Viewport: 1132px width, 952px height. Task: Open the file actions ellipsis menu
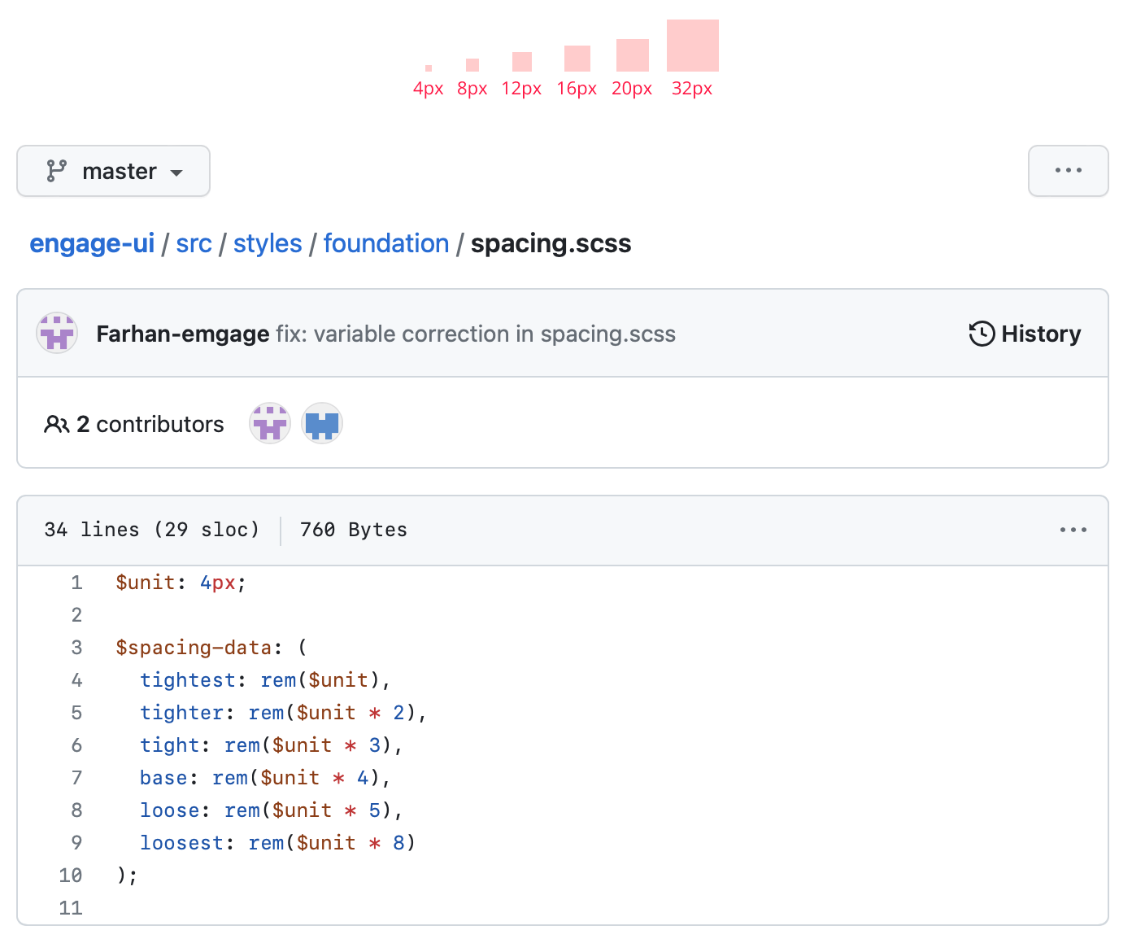point(1073,530)
